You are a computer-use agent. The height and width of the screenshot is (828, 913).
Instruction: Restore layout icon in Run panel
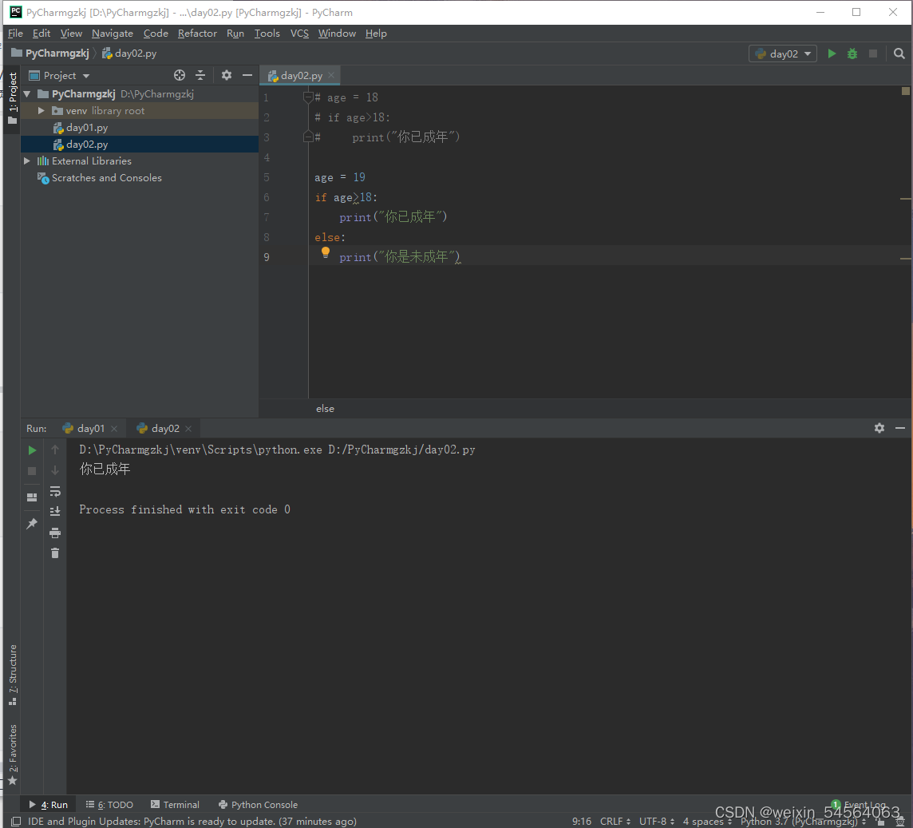(x=32, y=497)
